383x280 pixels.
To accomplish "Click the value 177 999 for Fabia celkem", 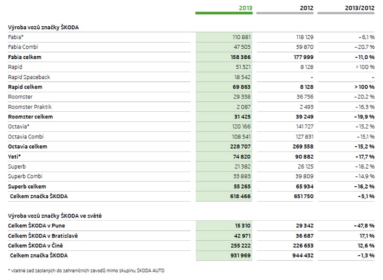I will tap(304, 57).
